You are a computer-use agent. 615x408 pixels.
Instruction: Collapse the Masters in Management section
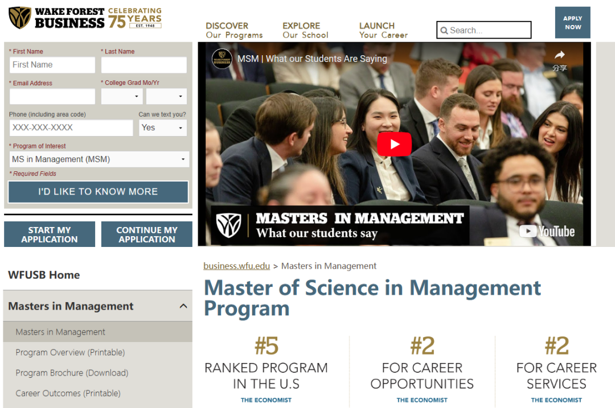coord(183,306)
